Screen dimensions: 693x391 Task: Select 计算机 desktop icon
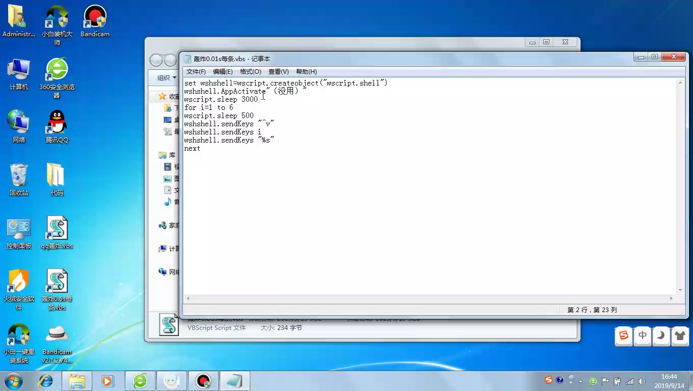(19, 74)
